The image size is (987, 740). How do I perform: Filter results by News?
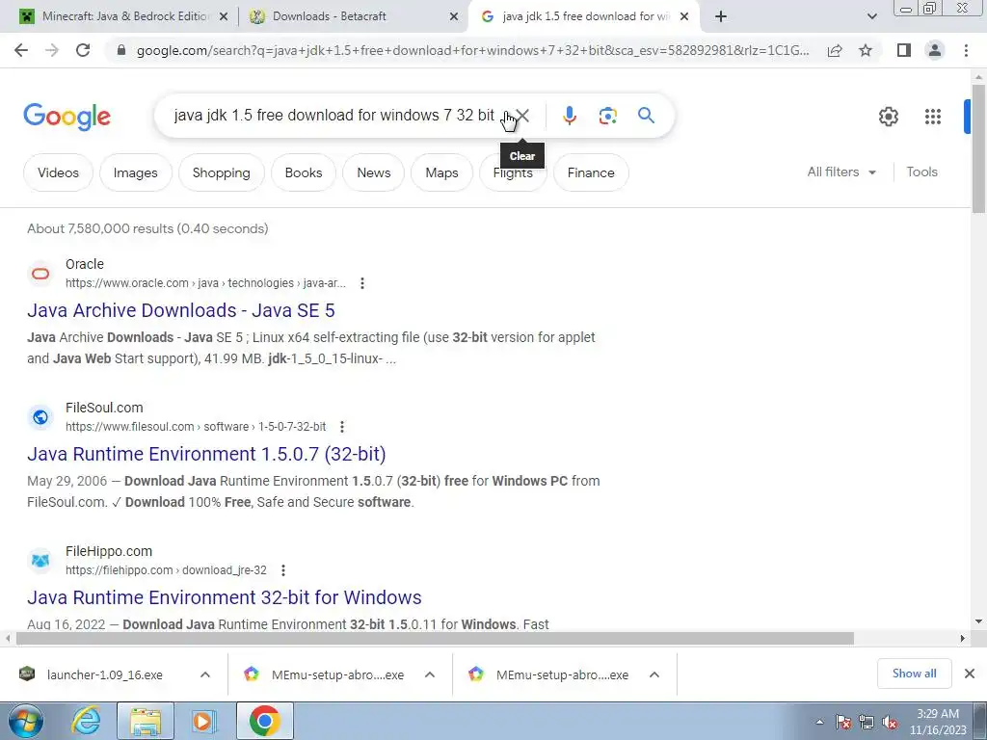(x=374, y=172)
